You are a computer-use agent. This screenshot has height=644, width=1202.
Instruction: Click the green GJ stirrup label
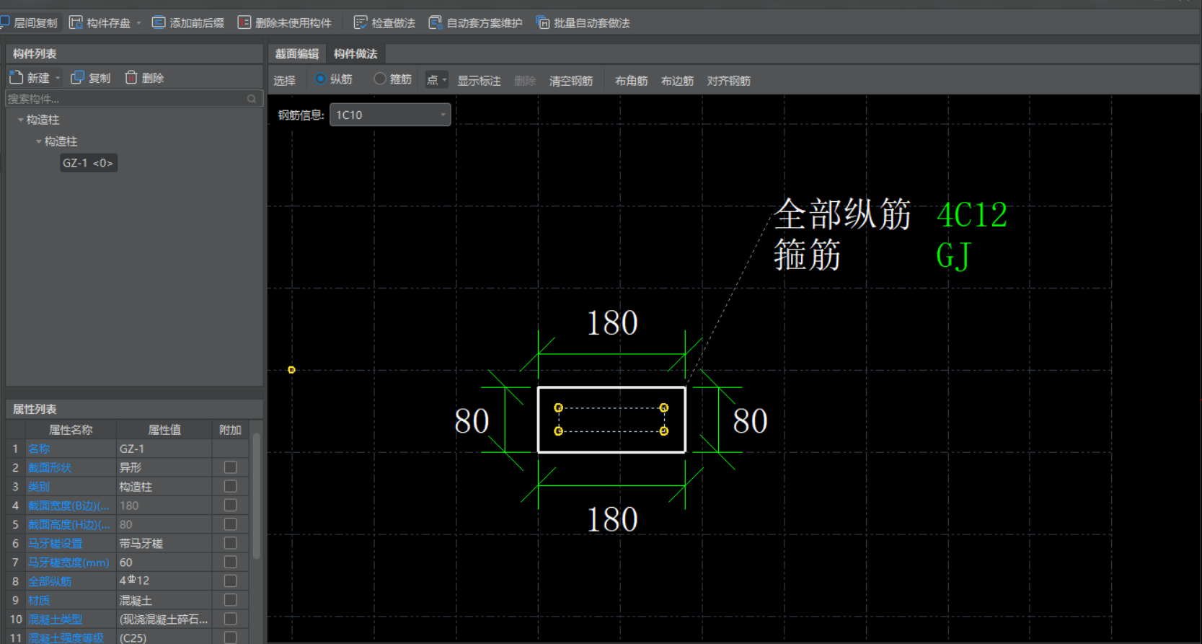[x=954, y=255]
